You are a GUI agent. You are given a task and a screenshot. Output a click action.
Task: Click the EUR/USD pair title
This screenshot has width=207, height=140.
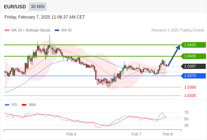pos(15,7)
